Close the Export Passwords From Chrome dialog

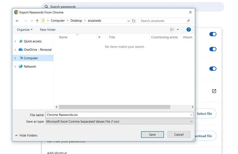tap(190, 12)
